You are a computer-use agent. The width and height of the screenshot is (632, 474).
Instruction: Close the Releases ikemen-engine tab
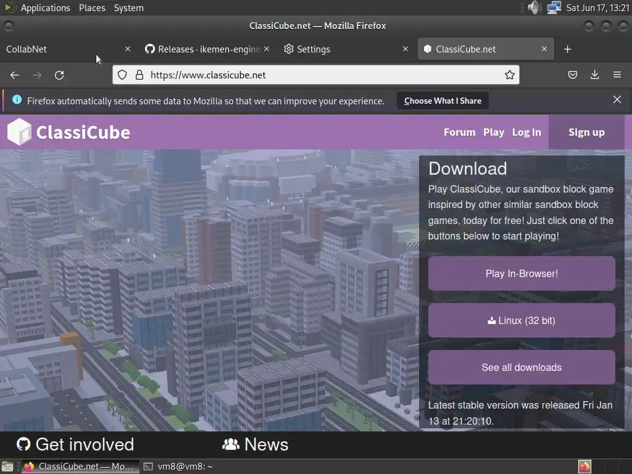point(267,49)
